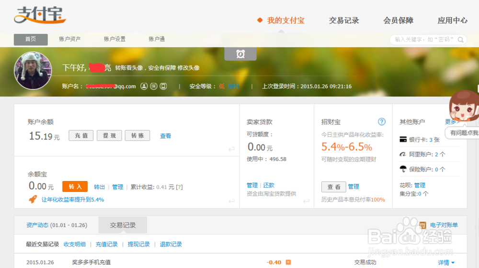Screen dimensions: 479x268
Task: Click 提现记录 link
Action: [139, 244]
